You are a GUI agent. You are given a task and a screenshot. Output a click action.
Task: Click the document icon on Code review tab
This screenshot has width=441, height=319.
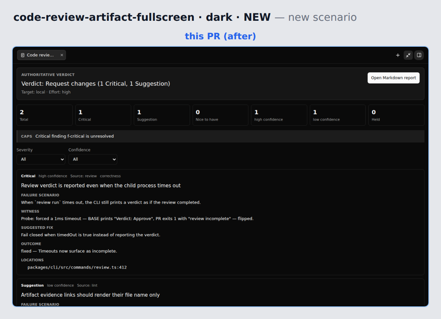coord(23,55)
